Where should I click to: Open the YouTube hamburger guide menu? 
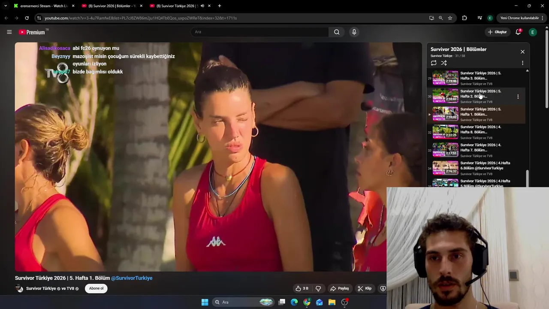click(9, 32)
